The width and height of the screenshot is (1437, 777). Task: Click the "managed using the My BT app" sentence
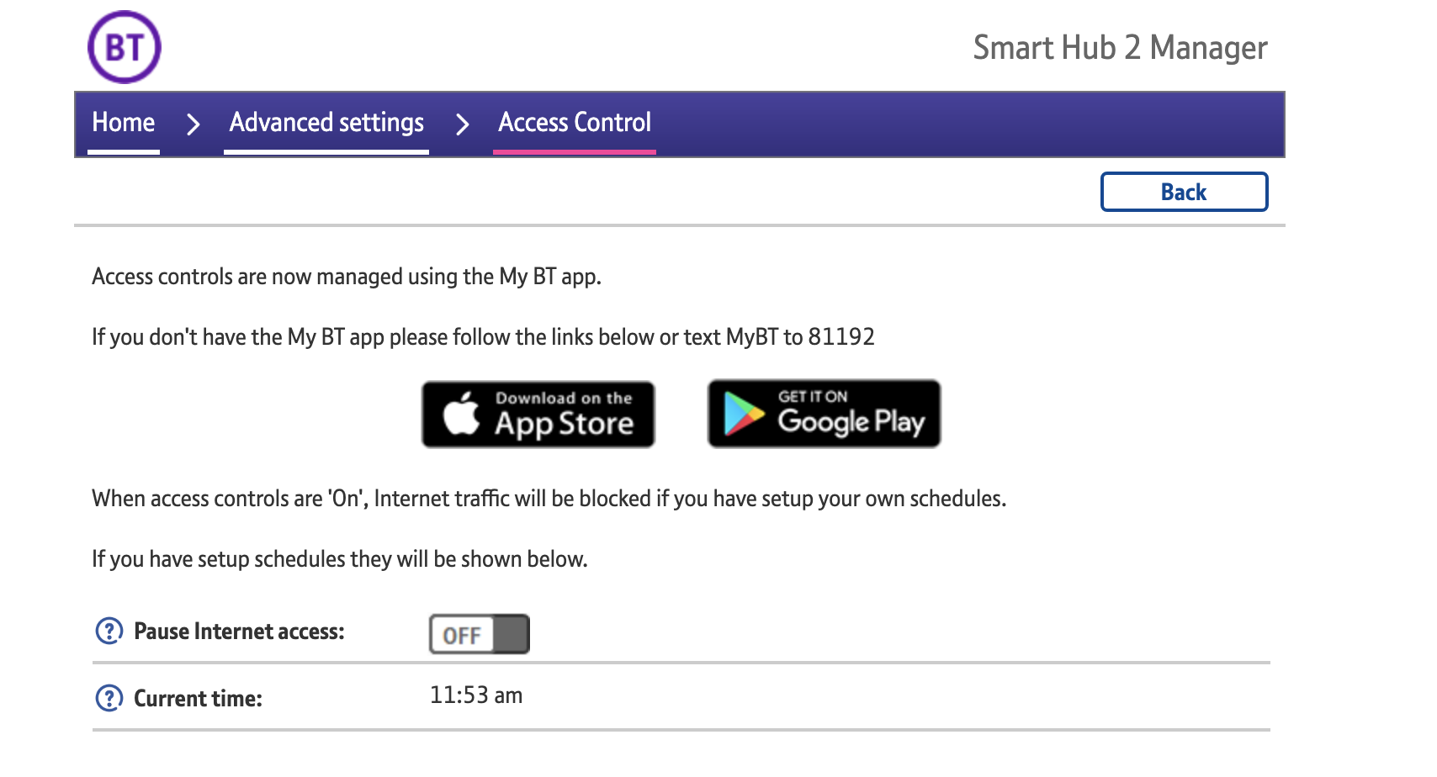click(347, 277)
